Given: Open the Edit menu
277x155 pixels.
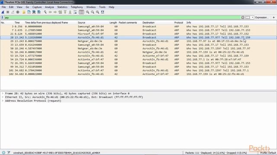Looking at the screenshot, I should tap(11, 7).
